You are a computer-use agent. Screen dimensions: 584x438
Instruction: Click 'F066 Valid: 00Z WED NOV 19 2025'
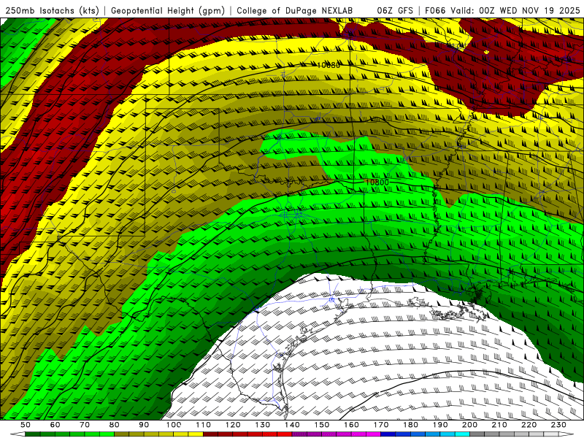(502, 11)
